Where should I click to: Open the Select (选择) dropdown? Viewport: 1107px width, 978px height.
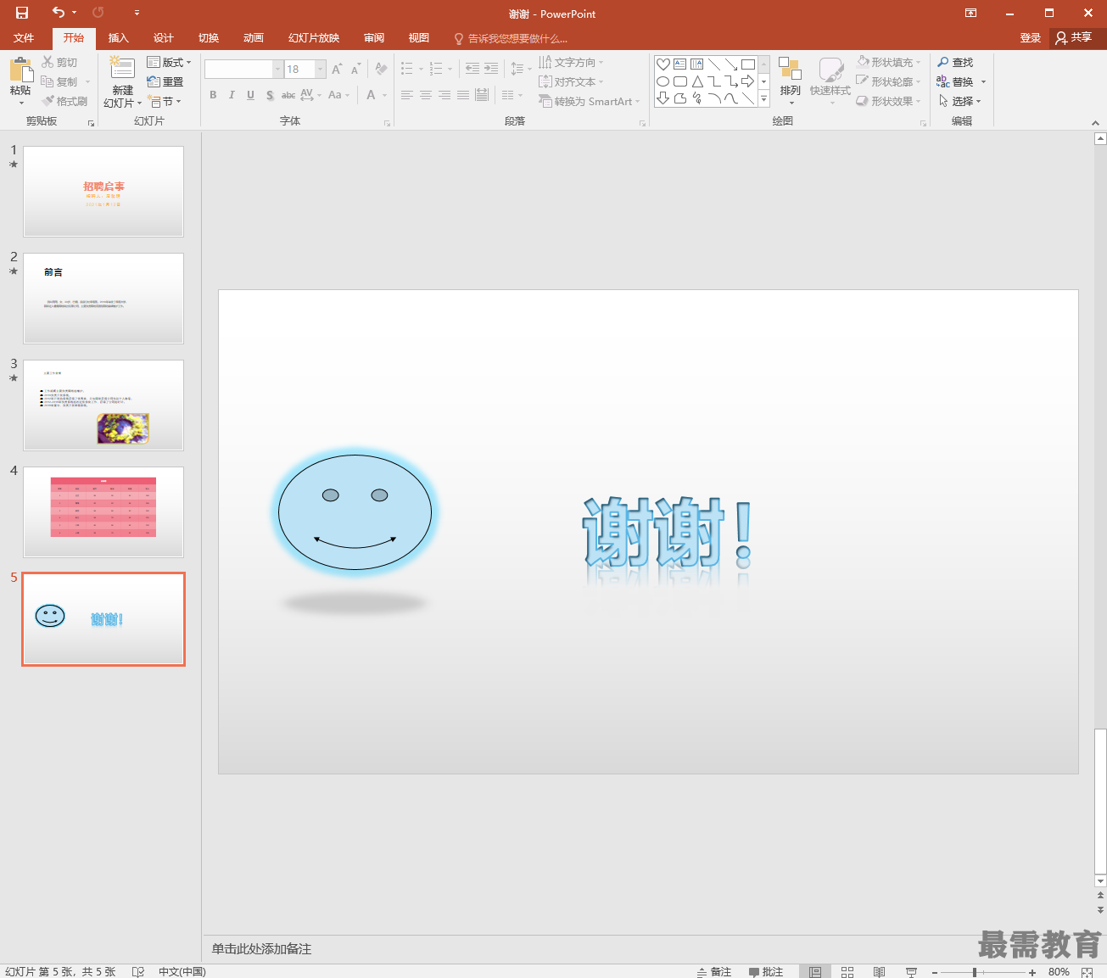click(x=959, y=101)
